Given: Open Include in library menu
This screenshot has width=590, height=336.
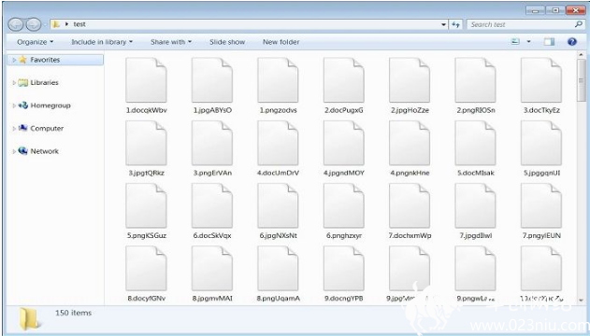Looking at the screenshot, I should 102,42.
